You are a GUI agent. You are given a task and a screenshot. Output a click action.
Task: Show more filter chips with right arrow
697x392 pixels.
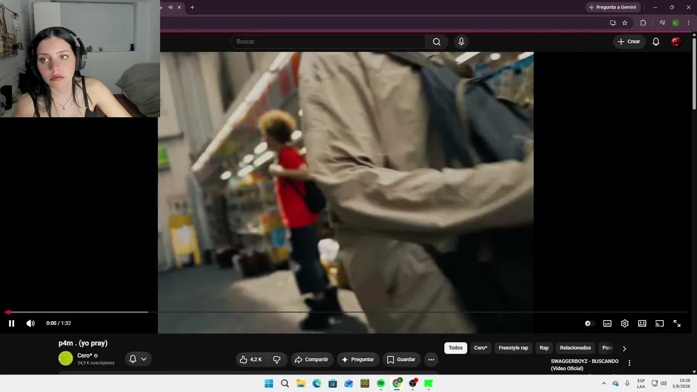(625, 348)
